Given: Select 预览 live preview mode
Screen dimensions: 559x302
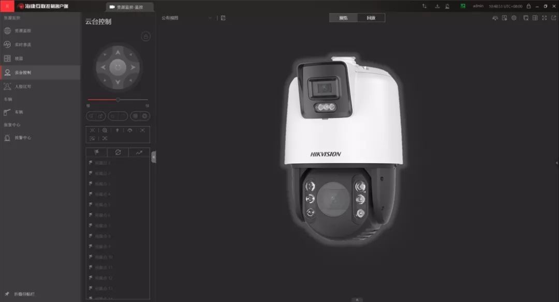Looking at the screenshot, I should (343, 18).
